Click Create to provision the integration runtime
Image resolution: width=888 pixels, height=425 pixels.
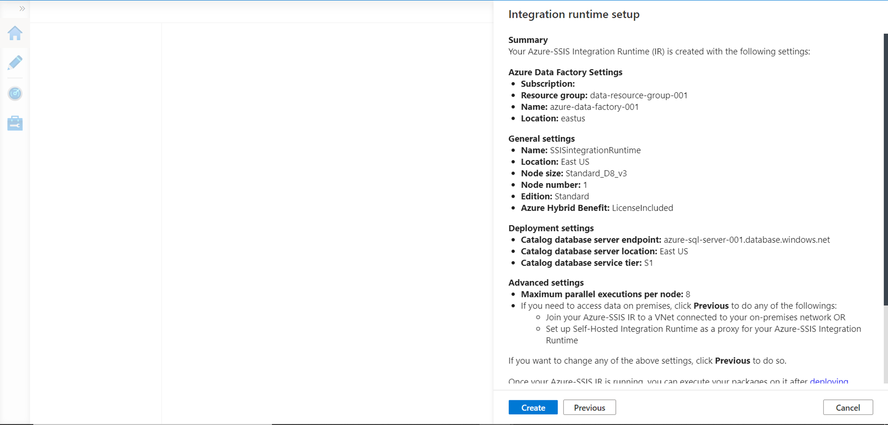pyautogui.click(x=533, y=408)
